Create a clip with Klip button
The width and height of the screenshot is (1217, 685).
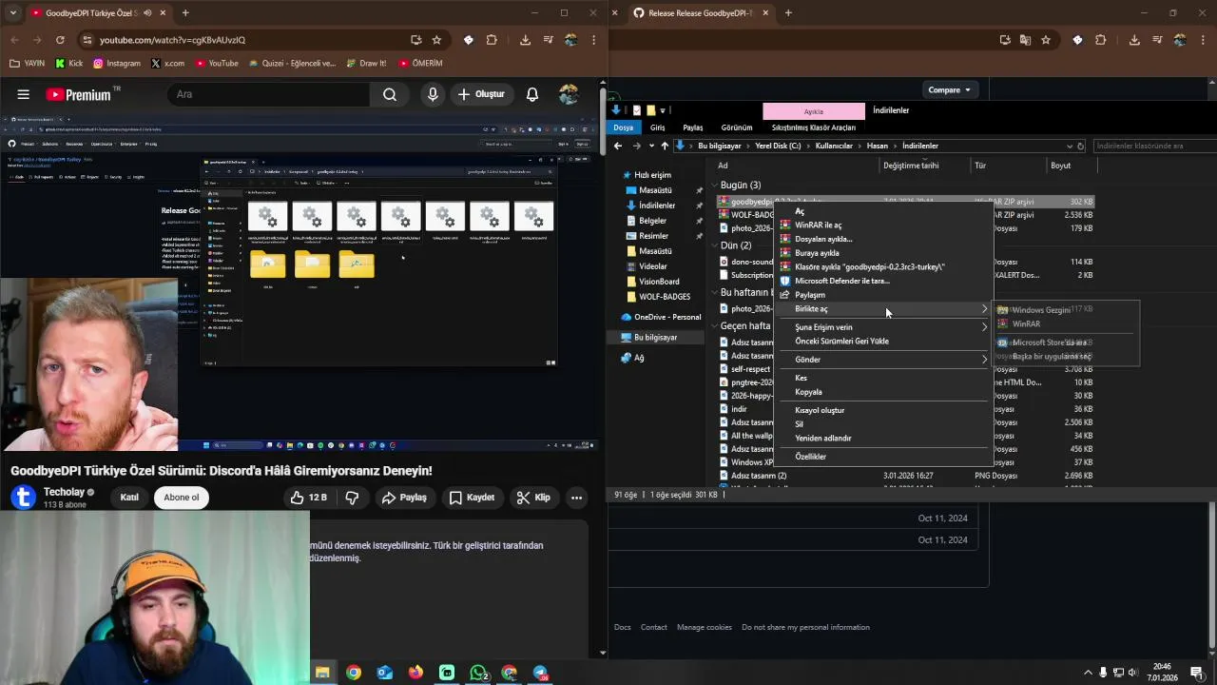point(533,498)
